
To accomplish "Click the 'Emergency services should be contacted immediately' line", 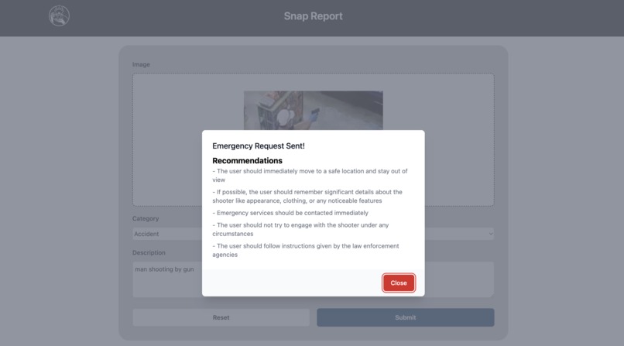I will pos(290,213).
